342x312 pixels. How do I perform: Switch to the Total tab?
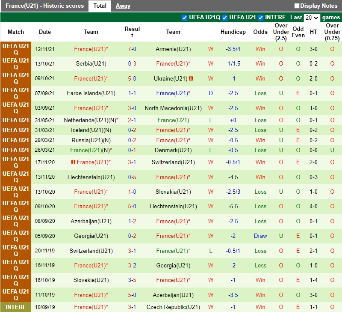[100, 6]
